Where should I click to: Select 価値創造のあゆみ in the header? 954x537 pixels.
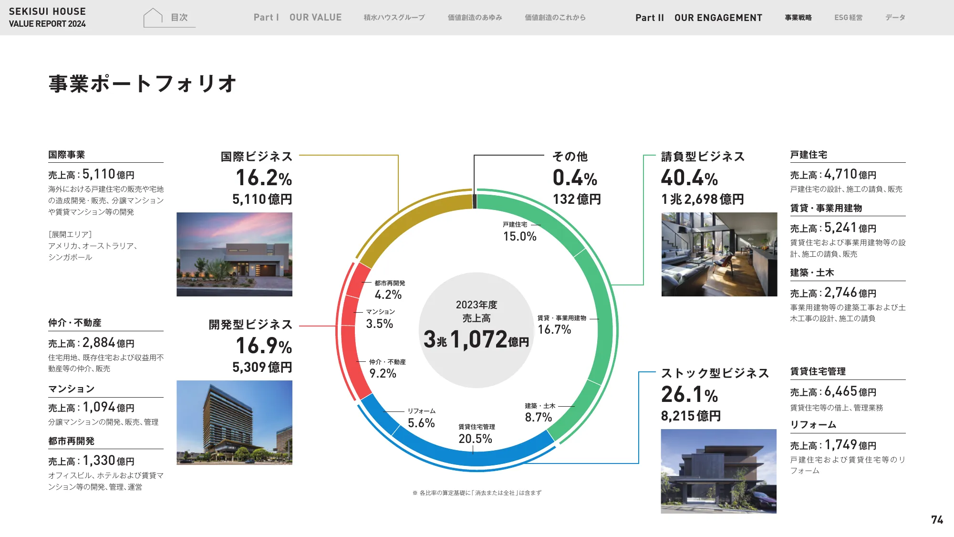point(475,18)
